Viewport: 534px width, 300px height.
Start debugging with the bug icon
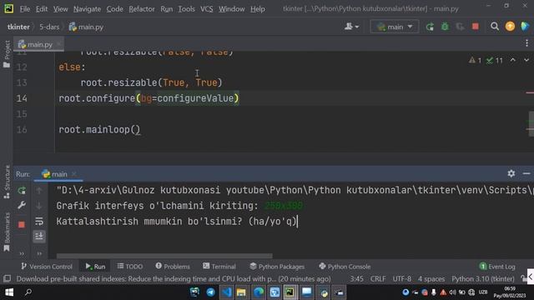[x=445, y=27]
